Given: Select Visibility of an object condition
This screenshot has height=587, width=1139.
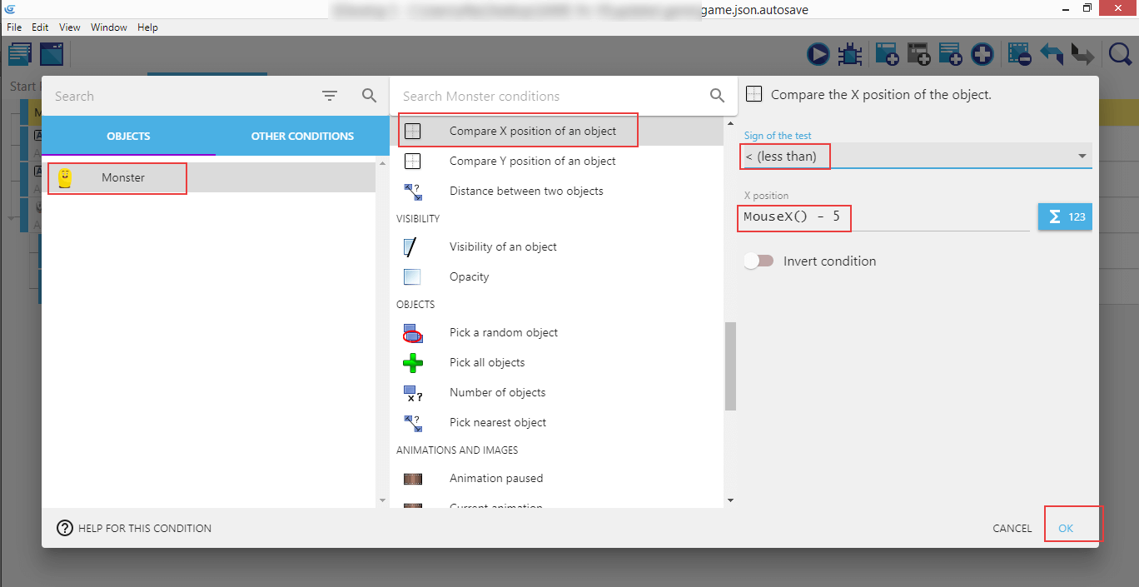Looking at the screenshot, I should (x=503, y=246).
